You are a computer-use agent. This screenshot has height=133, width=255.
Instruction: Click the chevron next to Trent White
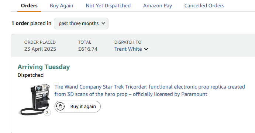146,49
